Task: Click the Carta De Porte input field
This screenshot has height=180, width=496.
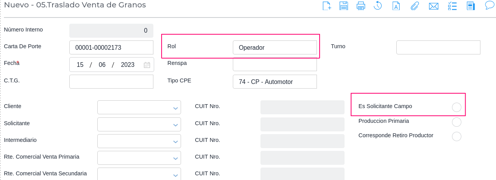Action: point(111,48)
